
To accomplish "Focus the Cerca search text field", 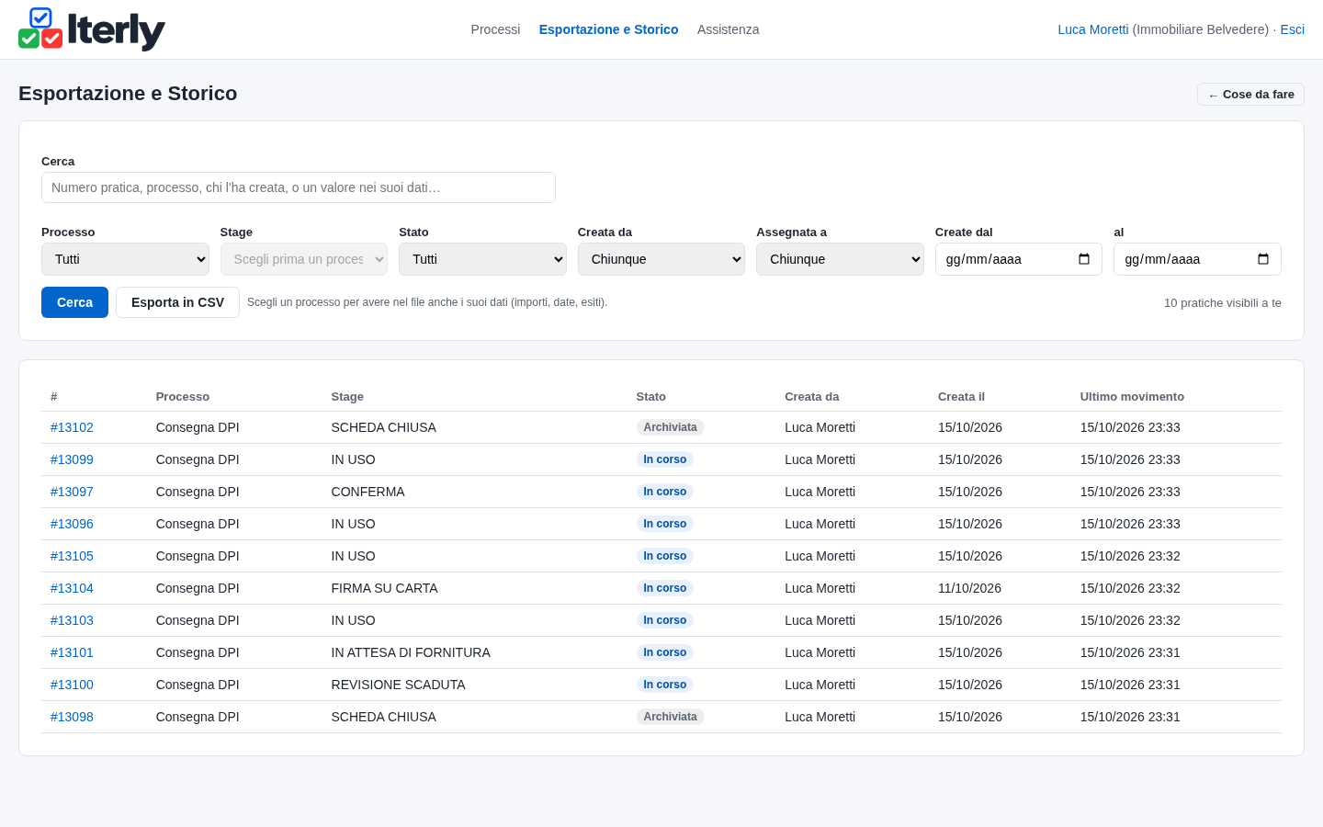I will (299, 187).
